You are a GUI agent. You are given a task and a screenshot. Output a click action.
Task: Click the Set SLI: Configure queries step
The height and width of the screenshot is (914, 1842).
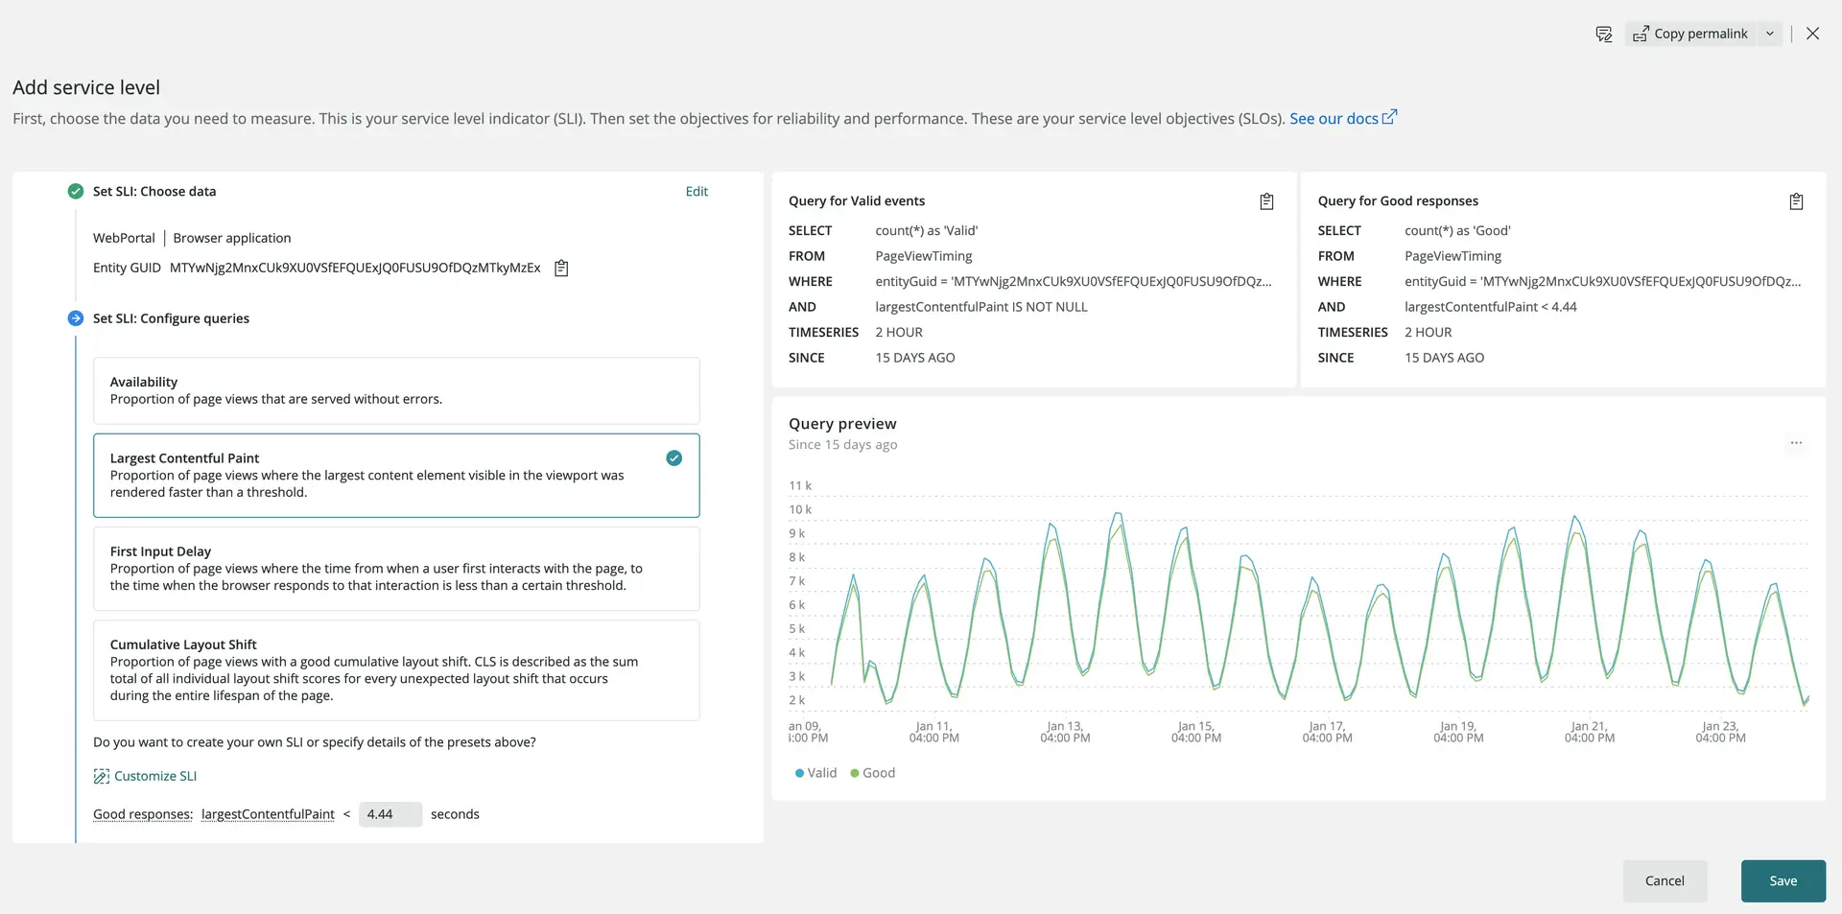tap(171, 318)
